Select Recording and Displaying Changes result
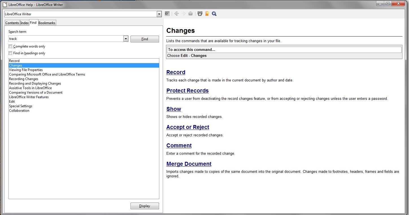409x215 pixels. tap(84, 83)
